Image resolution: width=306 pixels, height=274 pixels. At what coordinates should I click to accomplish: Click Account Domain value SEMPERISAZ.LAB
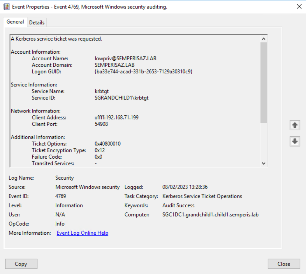[115, 65]
